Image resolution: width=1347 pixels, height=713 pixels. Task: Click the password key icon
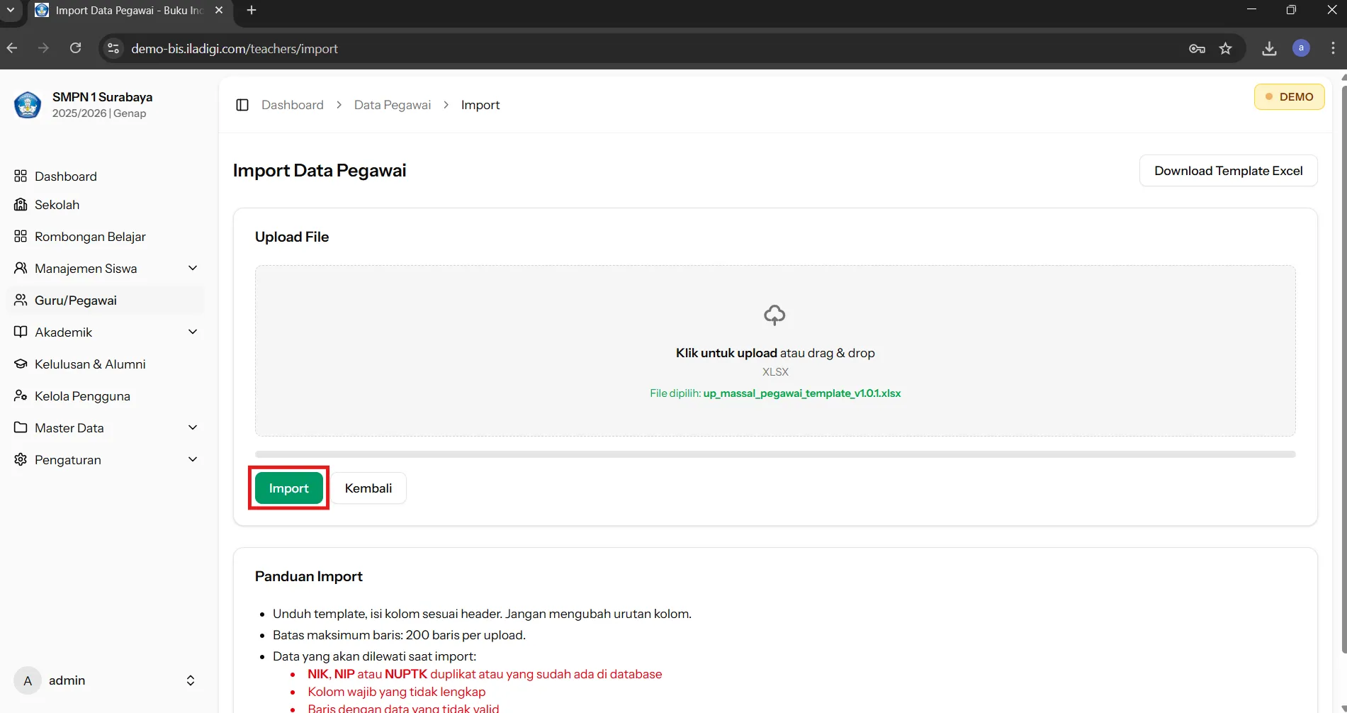(x=1197, y=48)
